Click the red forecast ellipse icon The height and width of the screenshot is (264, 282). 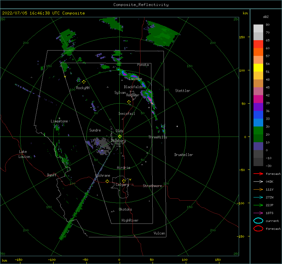pyautogui.click(x=258, y=229)
